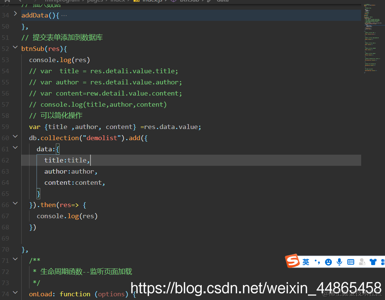Click 'console.log(res)' on line 67
The width and height of the screenshot is (385, 300).
click(x=67, y=216)
